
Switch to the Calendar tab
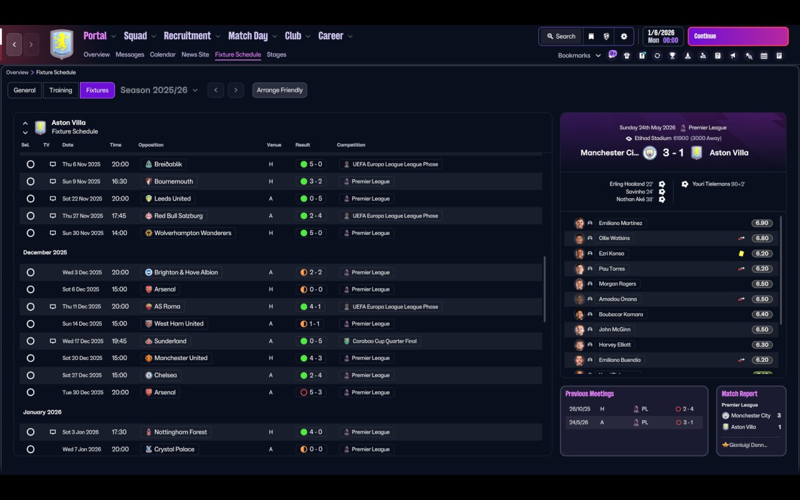(162, 54)
